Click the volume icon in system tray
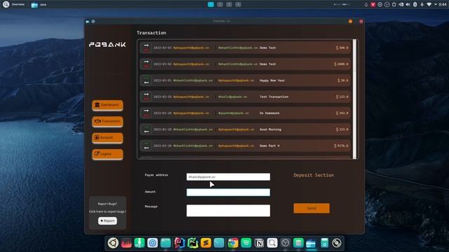This screenshot has height=252, width=449. (408, 4)
